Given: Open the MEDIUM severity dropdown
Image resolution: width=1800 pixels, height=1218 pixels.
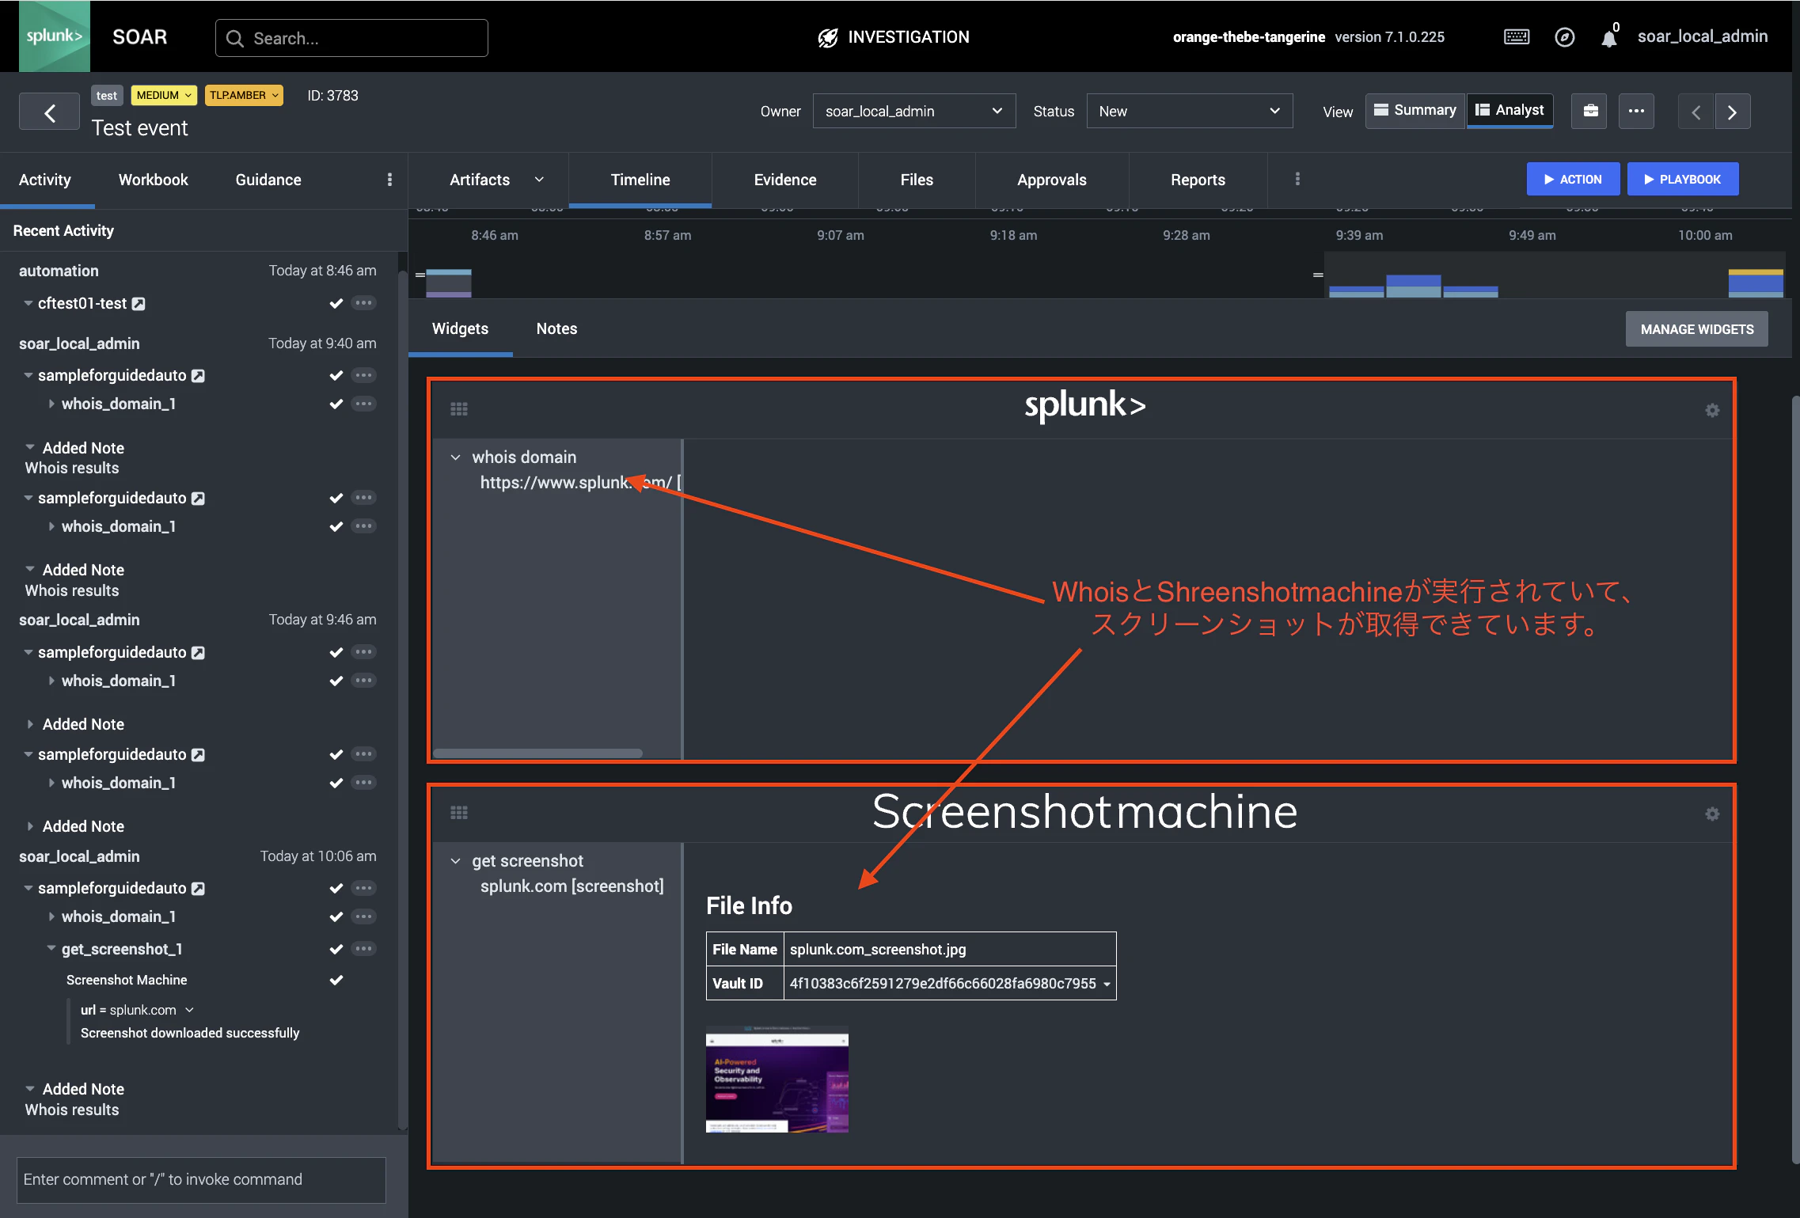Looking at the screenshot, I should pyautogui.click(x=164, y=95).
